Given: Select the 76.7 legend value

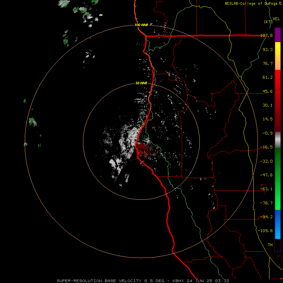Looking at the screenshot, I should [x=268, y=63].
